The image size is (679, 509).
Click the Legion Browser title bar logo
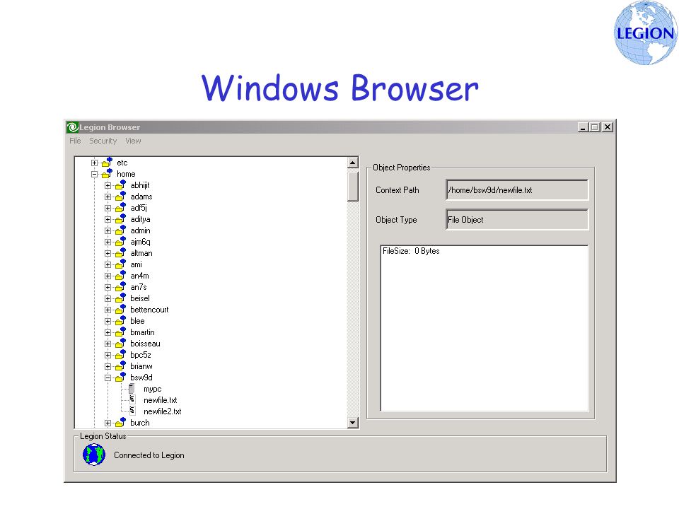[72, 127]
